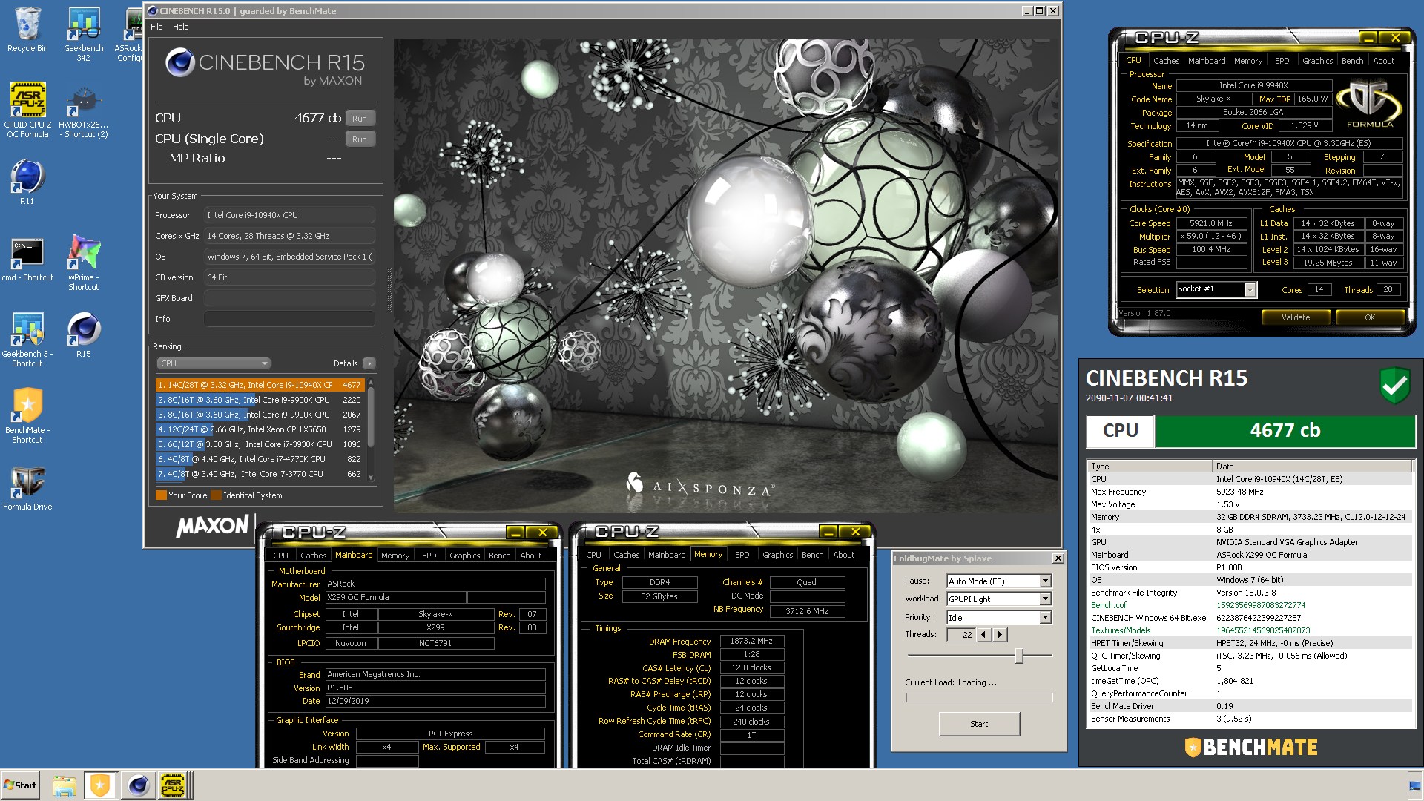Click OK in CPU-Z window
Image resolution: width=1424 pixels, height=801 pixels.
(1370, 317)
